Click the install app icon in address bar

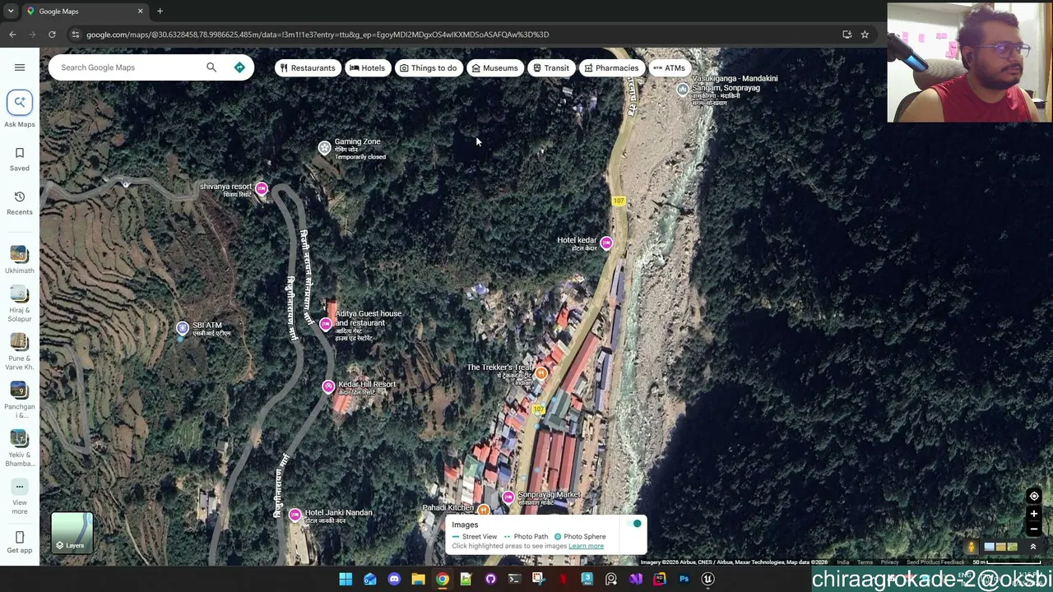(847, 35)
